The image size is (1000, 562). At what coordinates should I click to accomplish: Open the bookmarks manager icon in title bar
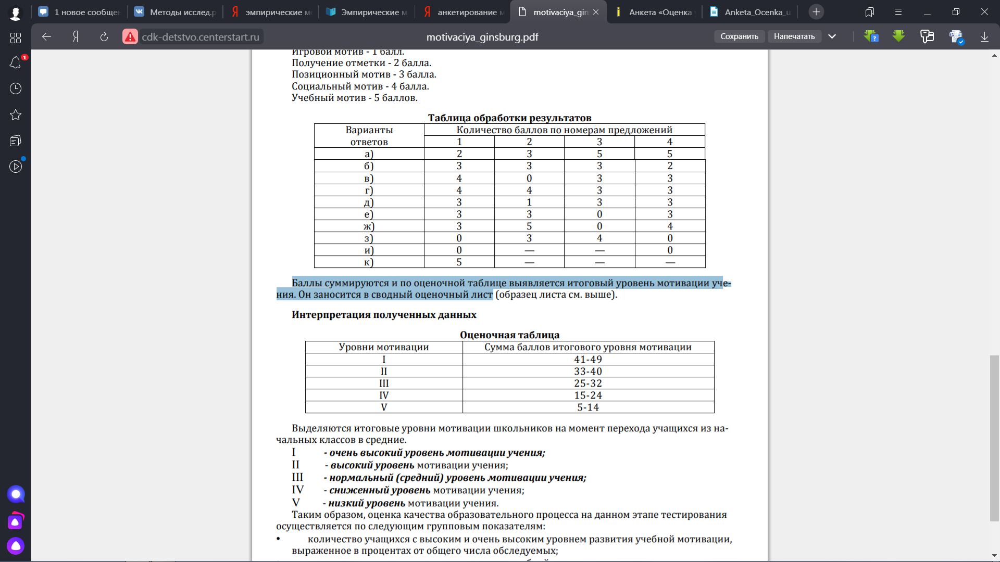(870, 12)
